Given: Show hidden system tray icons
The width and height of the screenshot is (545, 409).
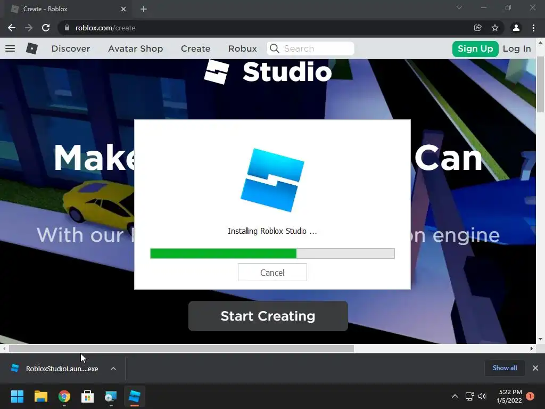Looking at the screenshot, I should click(455, 396).
